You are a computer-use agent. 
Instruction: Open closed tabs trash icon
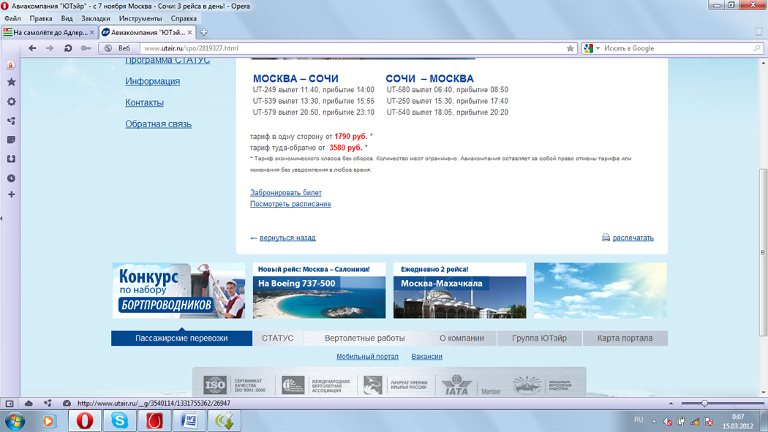758,32
